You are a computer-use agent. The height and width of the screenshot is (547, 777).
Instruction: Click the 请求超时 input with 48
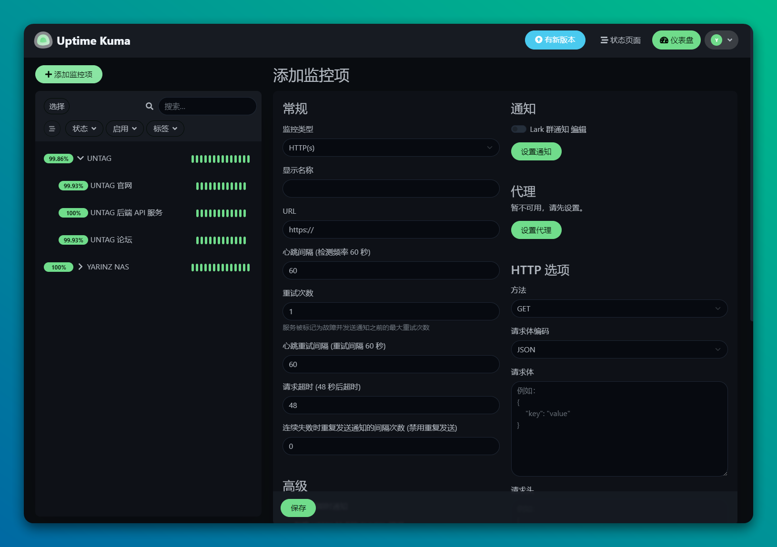click(x=391, y=405)
